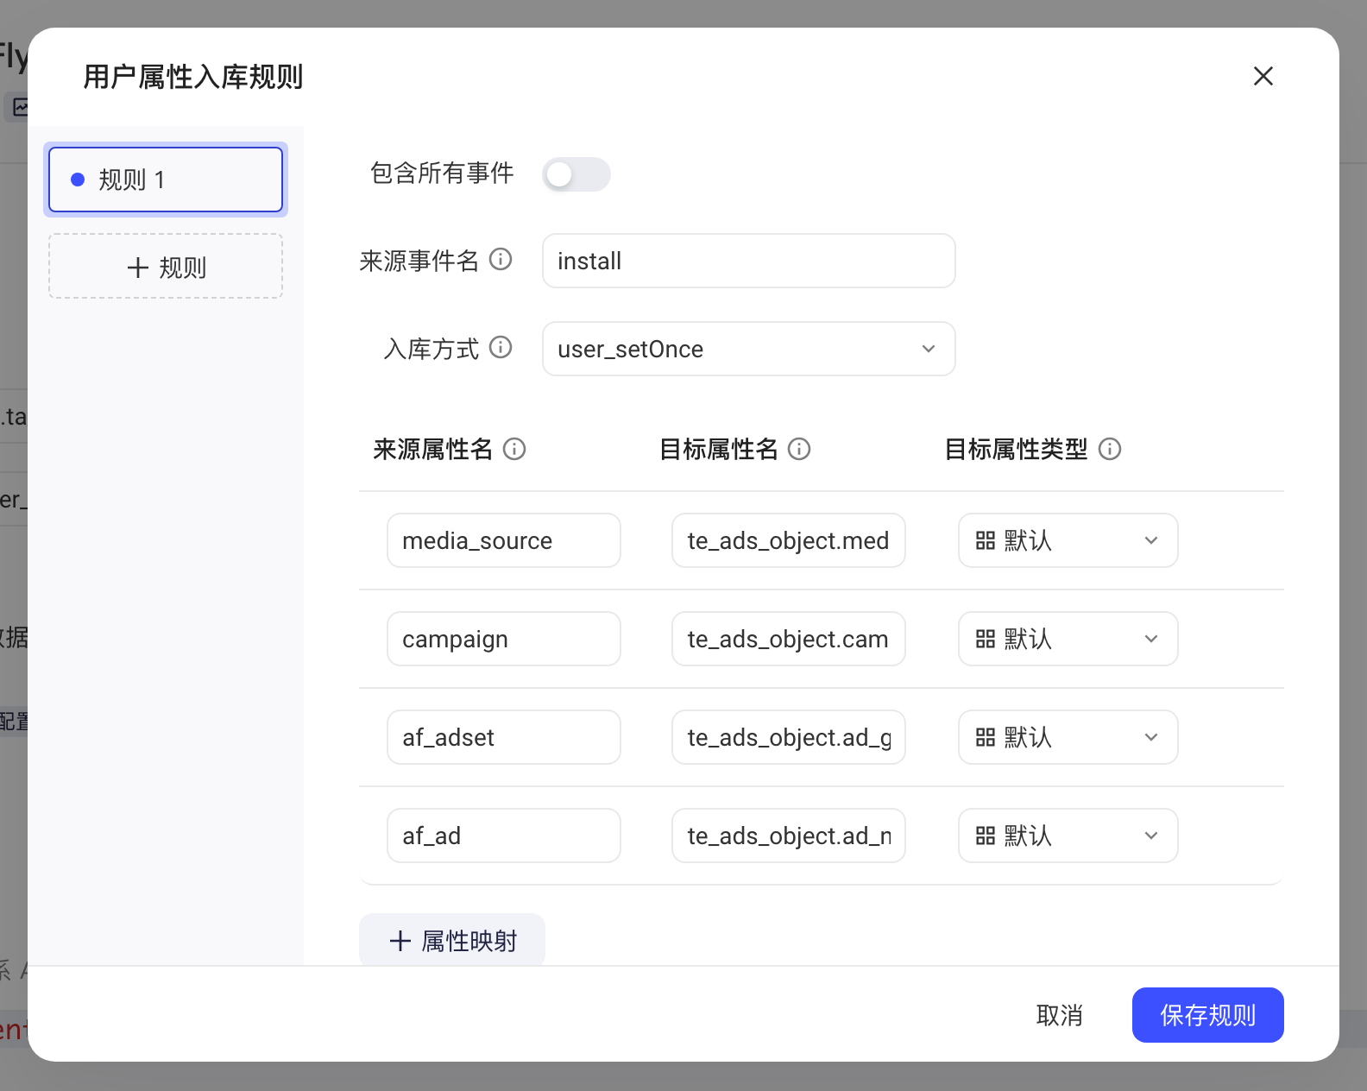Close the 用户属性入库规则 dialog
This screenshot has width=1367, height=1091.
(x=1263, y=76)
